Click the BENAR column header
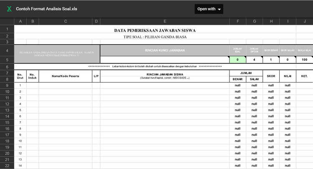 (x=238, y=79)
